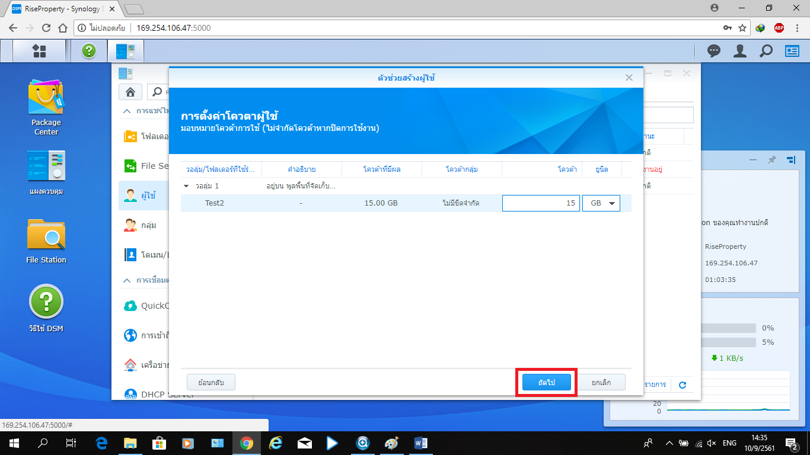Viewport: 810px width, 455px height.
Task: Click the Next button in wizard
Action: pos(546,382)
